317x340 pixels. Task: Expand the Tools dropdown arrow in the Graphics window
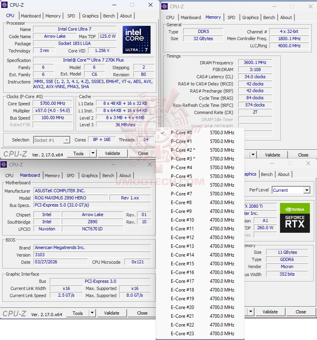click(x=250, y=311)
